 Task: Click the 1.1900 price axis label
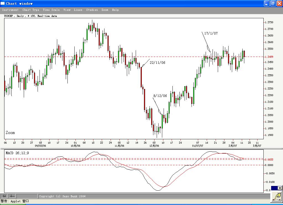tap(269, 135)
